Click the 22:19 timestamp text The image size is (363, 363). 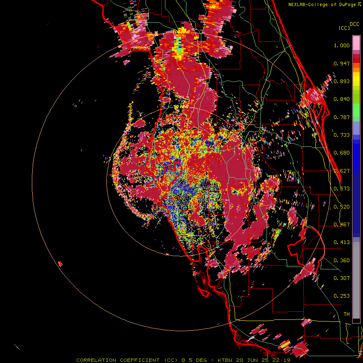point(281,360)
